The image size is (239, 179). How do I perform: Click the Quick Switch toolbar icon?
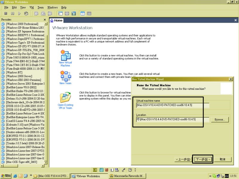[67, 13]
